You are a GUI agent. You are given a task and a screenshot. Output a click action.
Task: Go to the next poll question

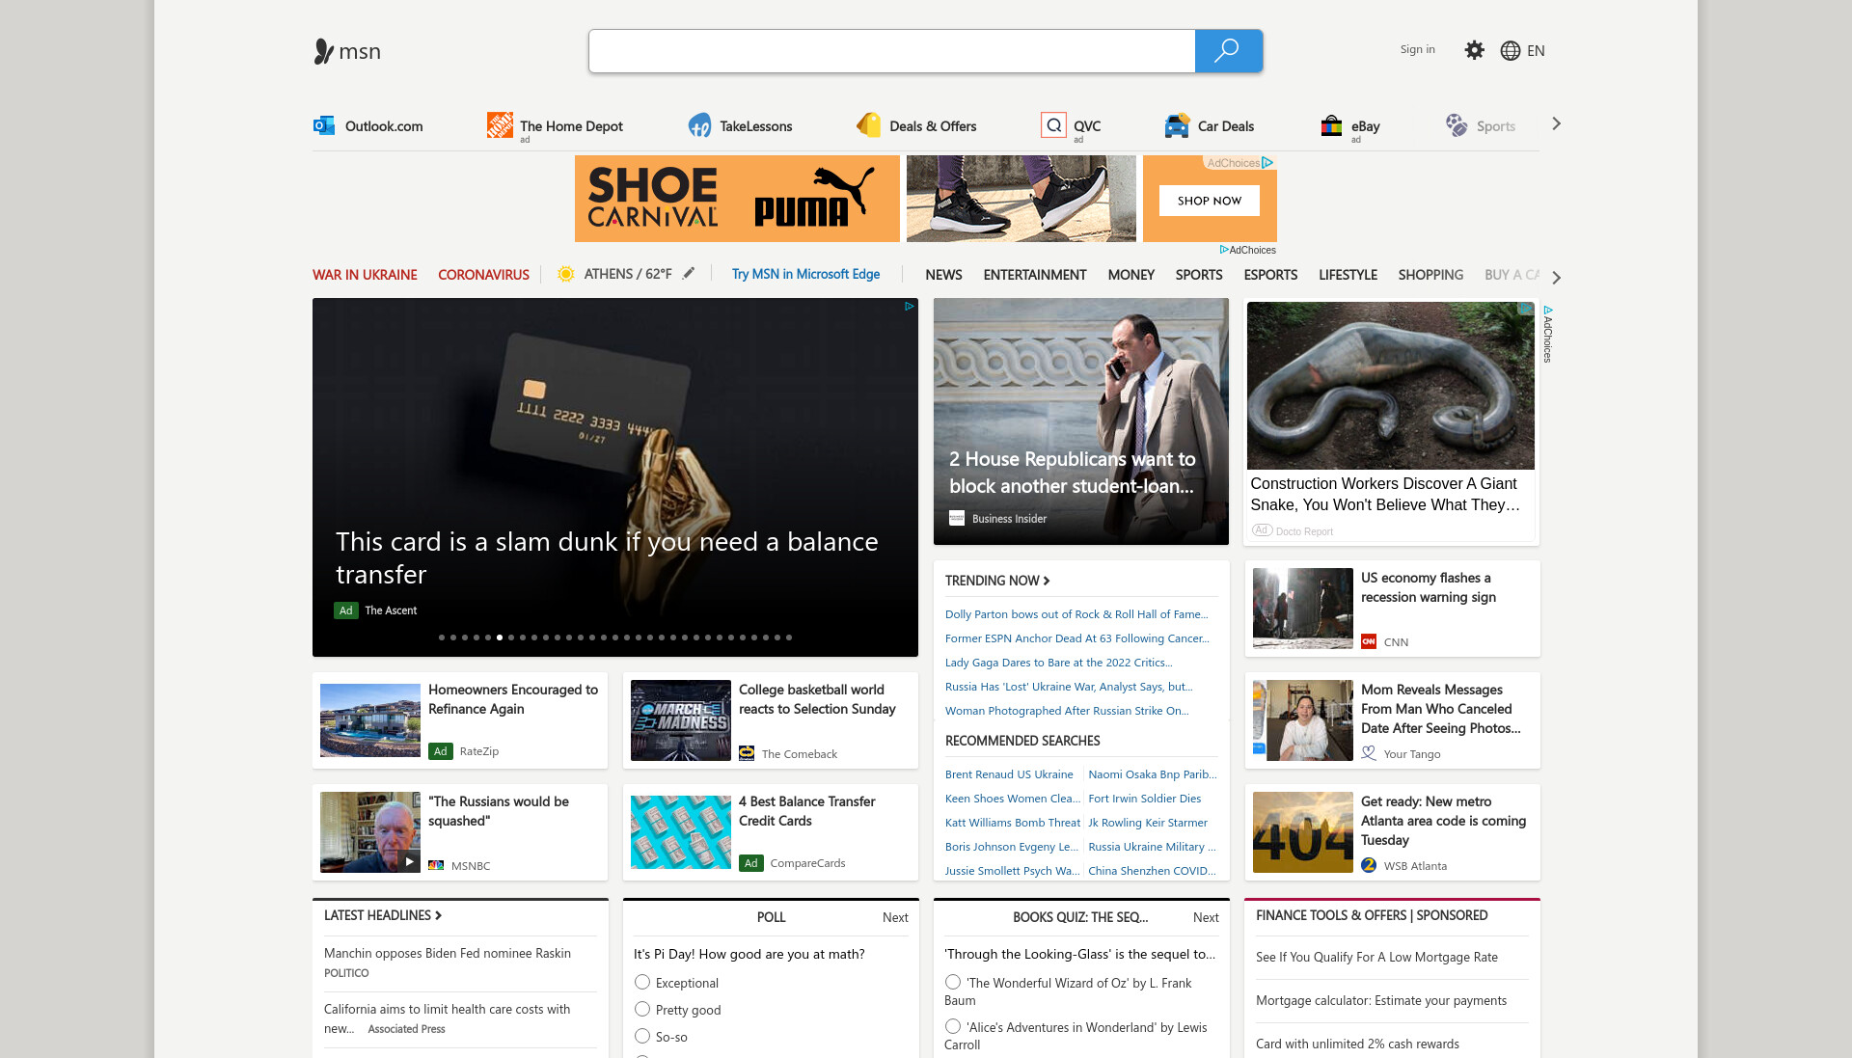895,917
